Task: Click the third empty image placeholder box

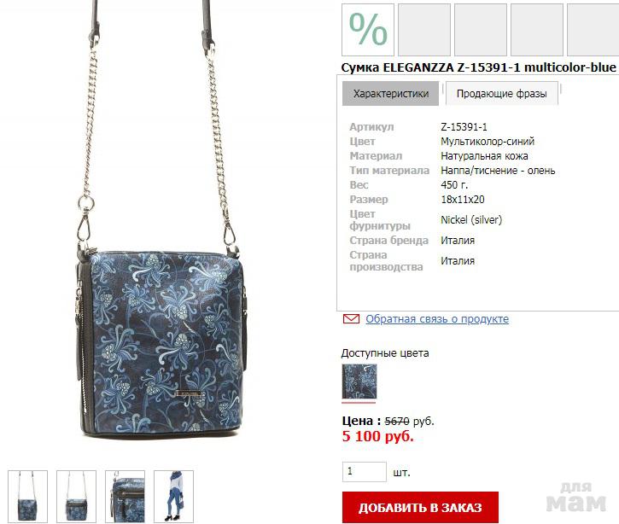Action: [x=537, y=30]
